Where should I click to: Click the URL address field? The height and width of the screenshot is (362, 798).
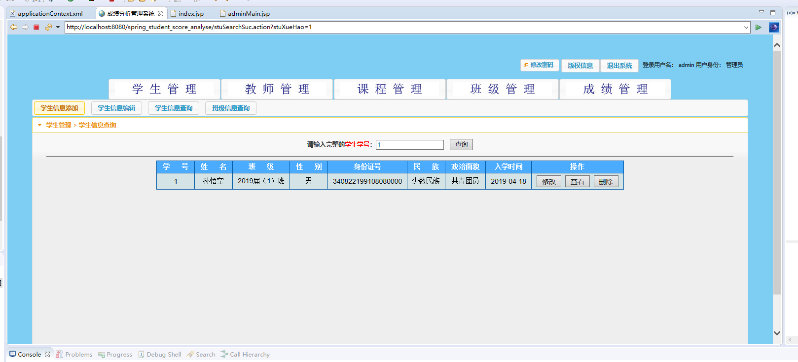[403, 27]
